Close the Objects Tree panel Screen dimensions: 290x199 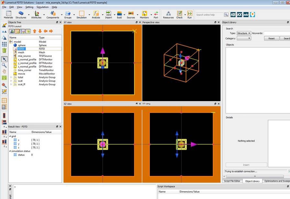tap(60, 22)
